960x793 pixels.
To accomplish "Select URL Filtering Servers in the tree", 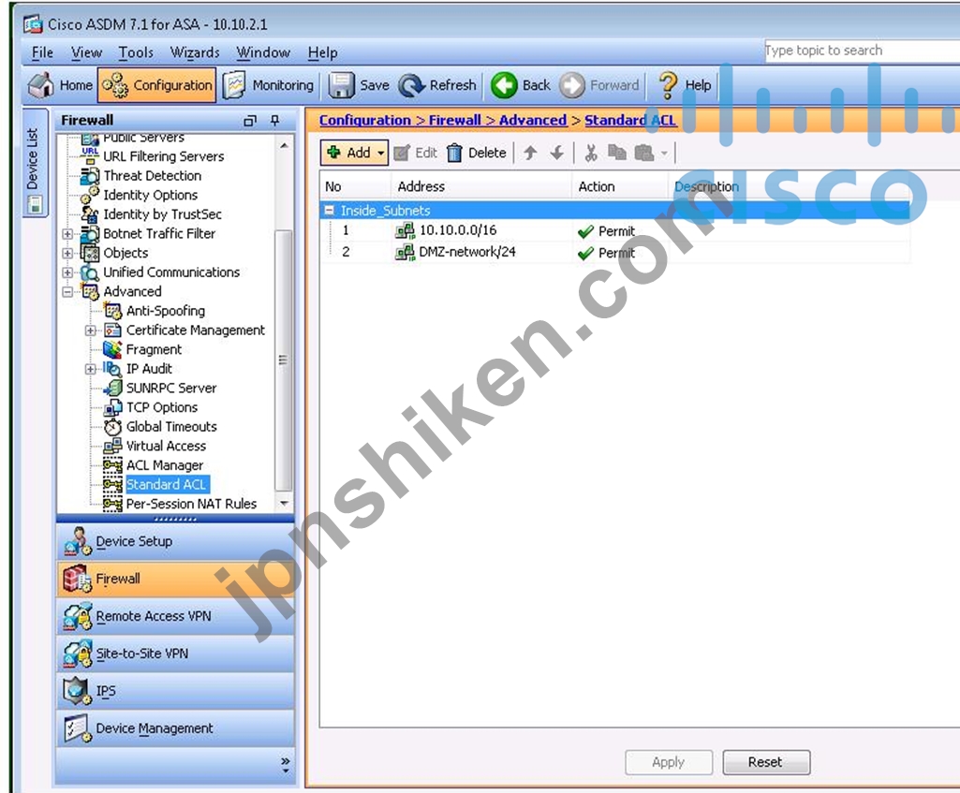I will [x=164, y=156].
